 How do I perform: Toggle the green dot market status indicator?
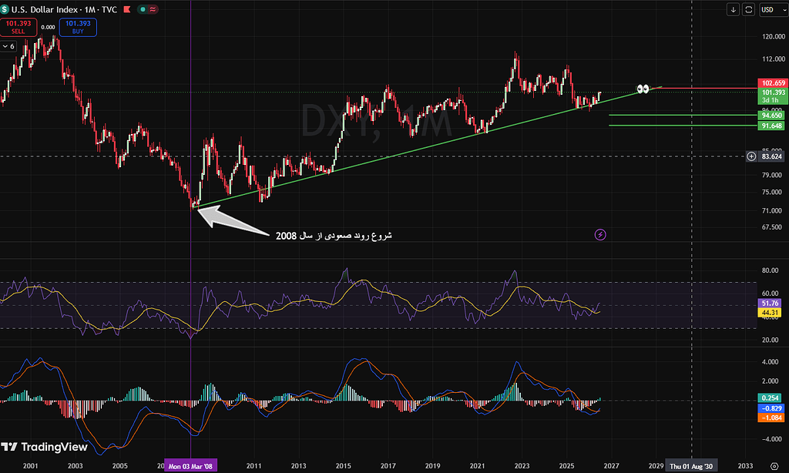[143, 9]
